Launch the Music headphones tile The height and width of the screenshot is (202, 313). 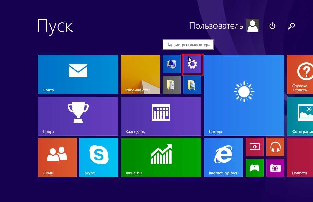click(x=275, y=147)
